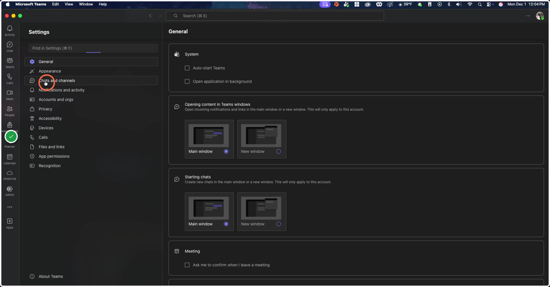Screen dimensions: 550x287
Task: Click Main window thumbnail under Starting chats
Action: (x=209, y=209)
